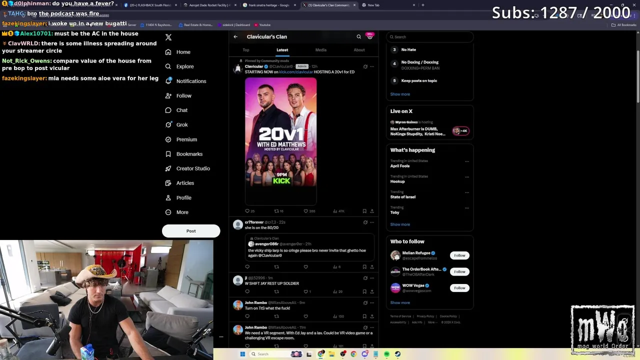
Task: Open Youtube bookmark in bookmarks bar
Action: click(x=262, y=24)
